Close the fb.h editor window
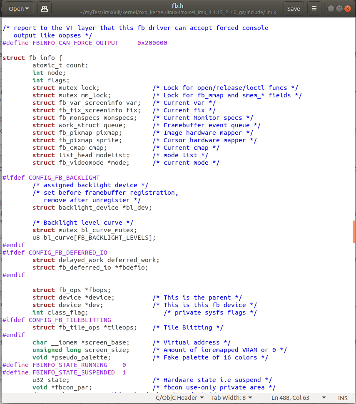356x404 pixels. pyautogui.click(x=348, y=9)
